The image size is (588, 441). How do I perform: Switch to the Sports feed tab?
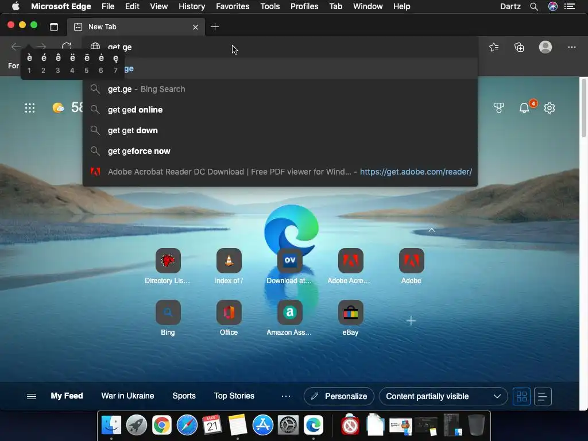point(184,396)
